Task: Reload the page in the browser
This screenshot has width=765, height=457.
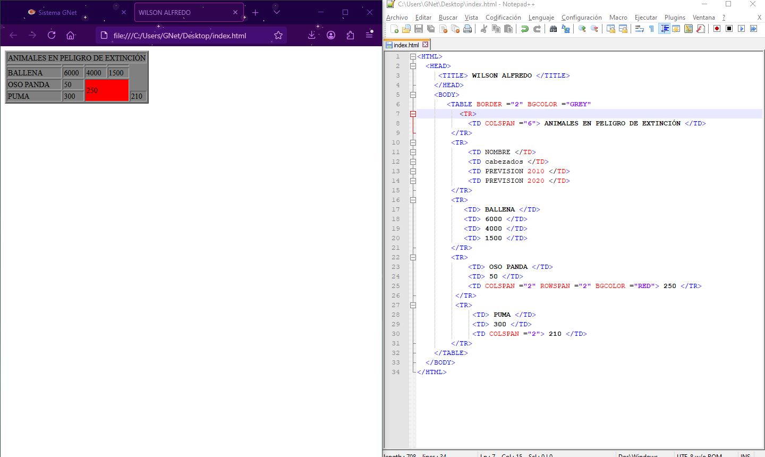Action: click(x=52, y=35)
